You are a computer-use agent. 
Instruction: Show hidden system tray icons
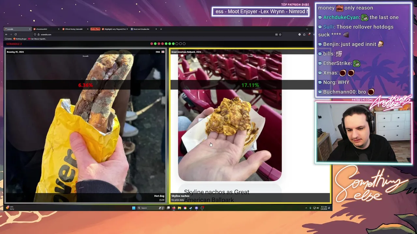pos(306,208)
